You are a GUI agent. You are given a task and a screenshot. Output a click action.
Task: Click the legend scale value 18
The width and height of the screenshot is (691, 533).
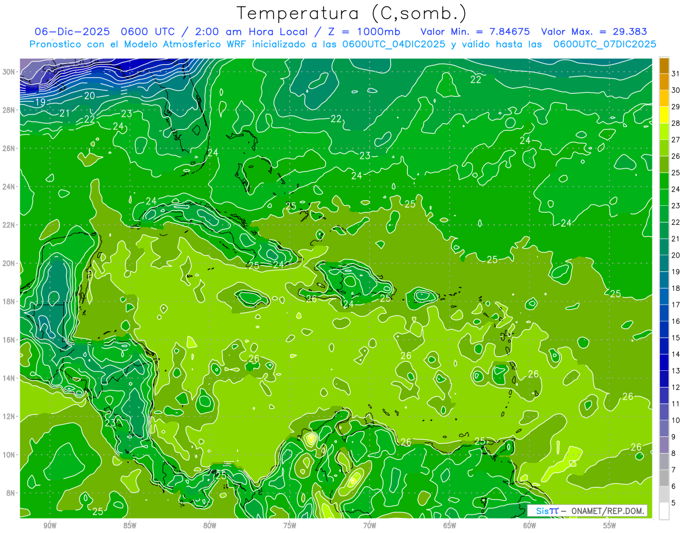[x=676, y=288]
